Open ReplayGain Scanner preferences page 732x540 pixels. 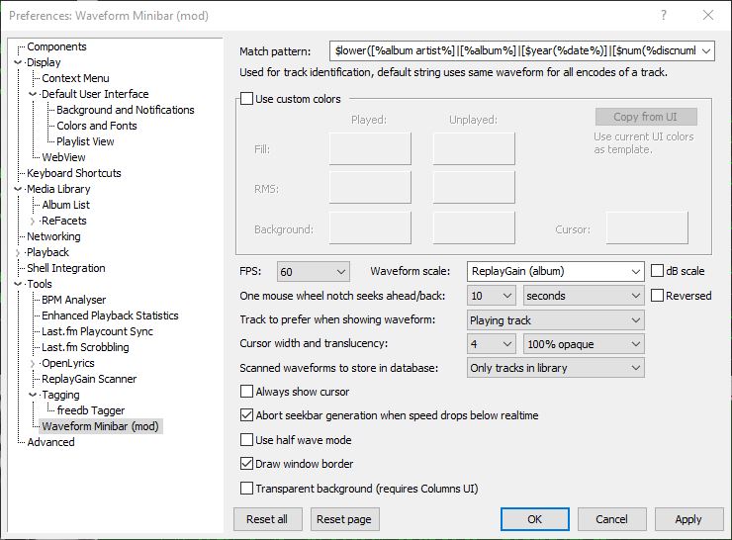click(89, 379)
